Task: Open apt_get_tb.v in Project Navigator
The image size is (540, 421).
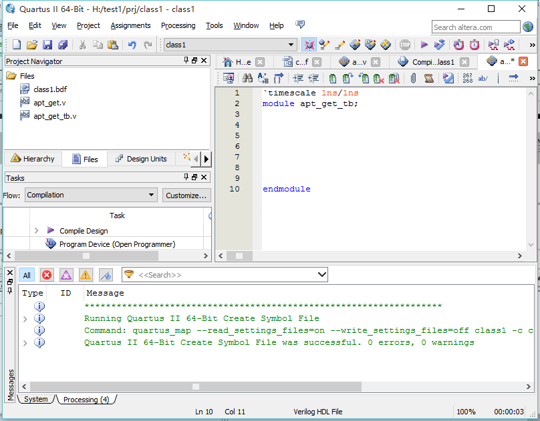Action: pos(55,116)
